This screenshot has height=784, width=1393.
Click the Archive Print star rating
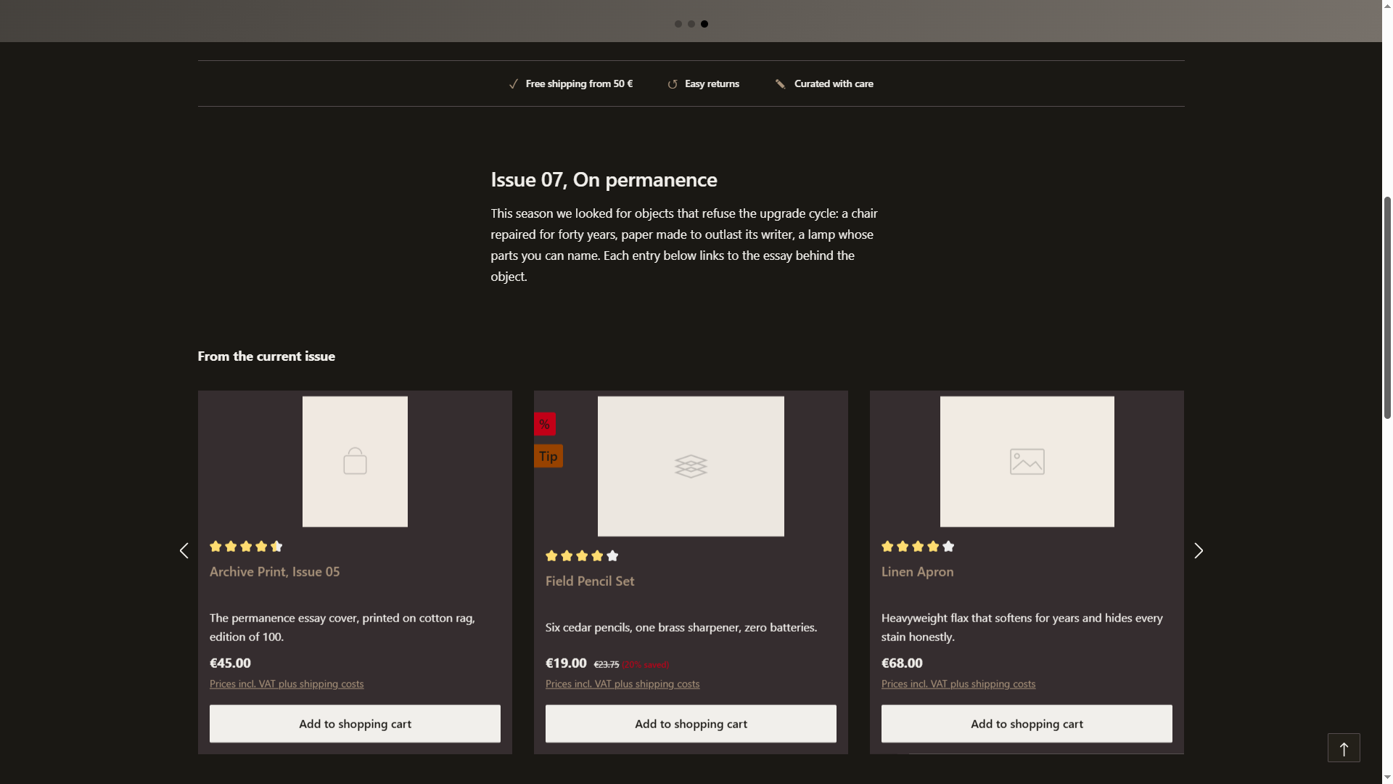246,547
